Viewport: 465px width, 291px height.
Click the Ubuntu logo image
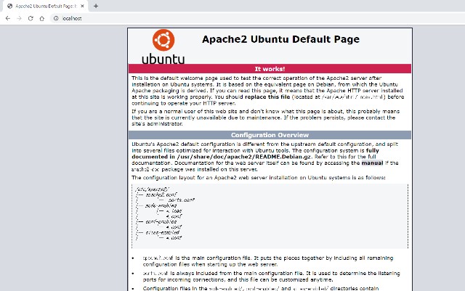[x=163, y=47]
